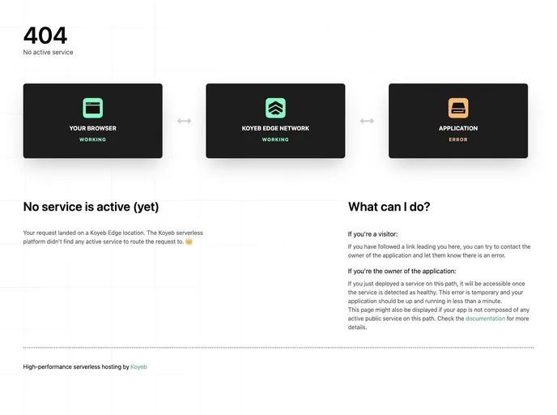This screenshot has height=415, width=557.
Task: Click the 'If you're a visitor:' subheading
Action: [372, 234]
